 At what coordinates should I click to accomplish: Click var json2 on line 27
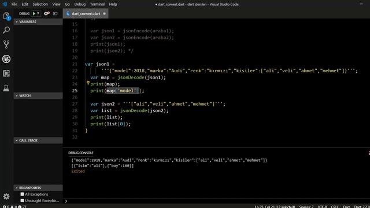tap(102, 104)
